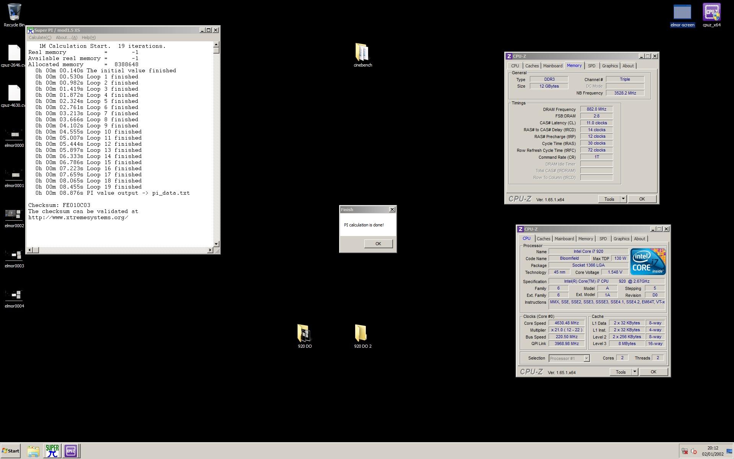
Task: Open Memory tab in lower CPU-Z window
Action: click(586, 239)
